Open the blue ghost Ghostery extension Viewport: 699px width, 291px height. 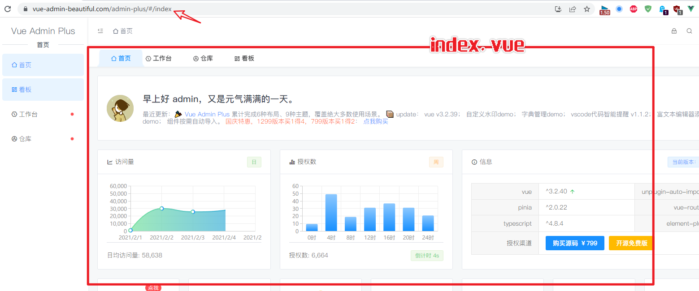(663, 9)
